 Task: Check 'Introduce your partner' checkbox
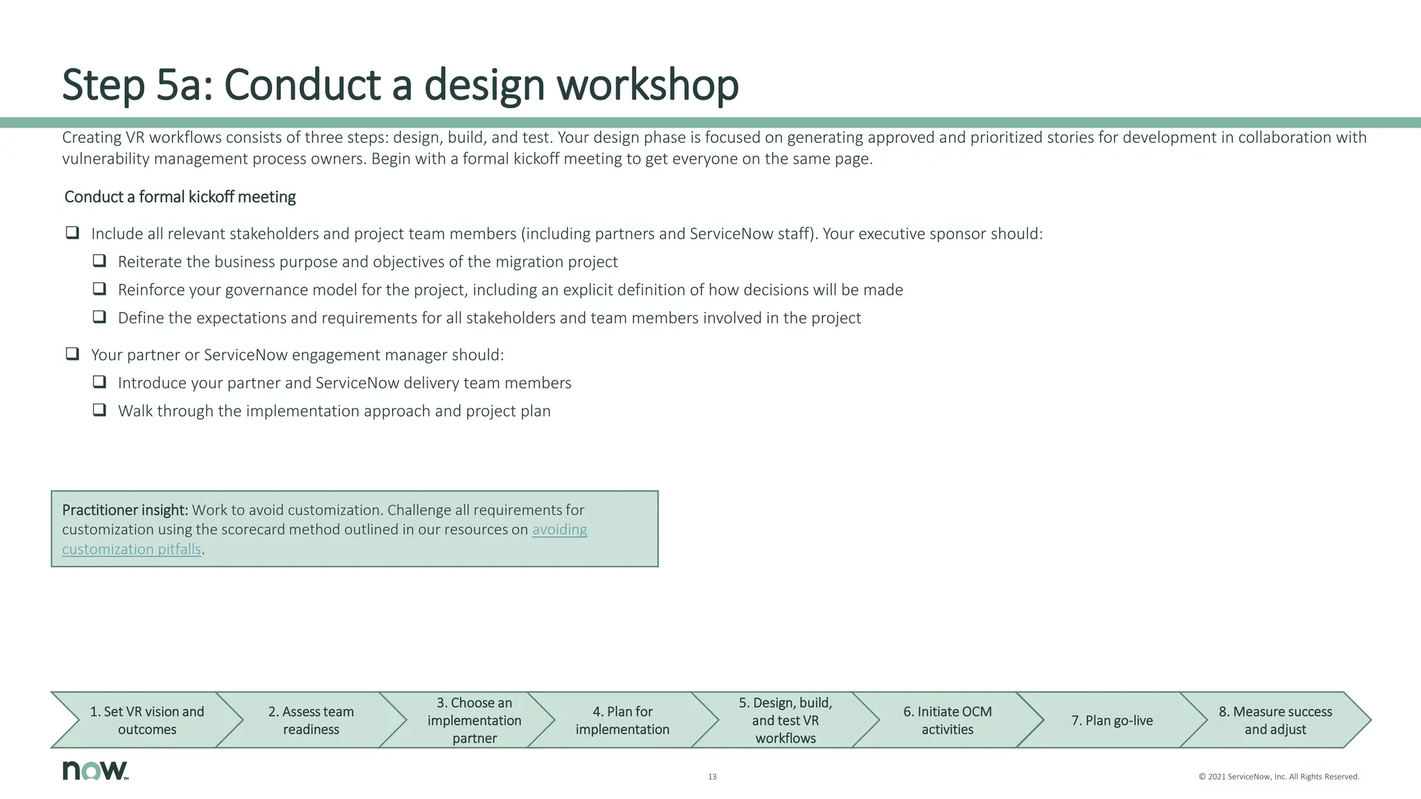[99, 382]
